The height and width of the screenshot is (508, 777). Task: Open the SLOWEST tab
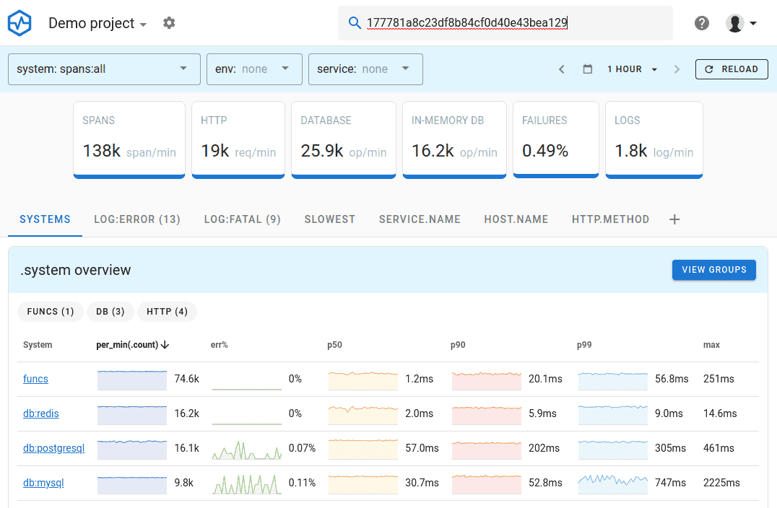pos(329,219)
